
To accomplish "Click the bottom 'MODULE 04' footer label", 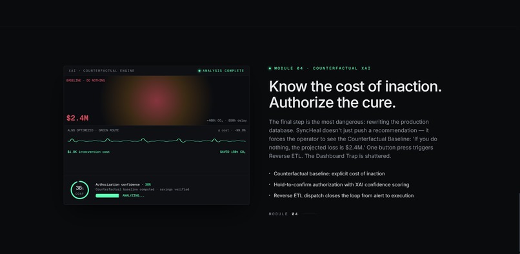I will pyautogui.click(x=283, y=214).
